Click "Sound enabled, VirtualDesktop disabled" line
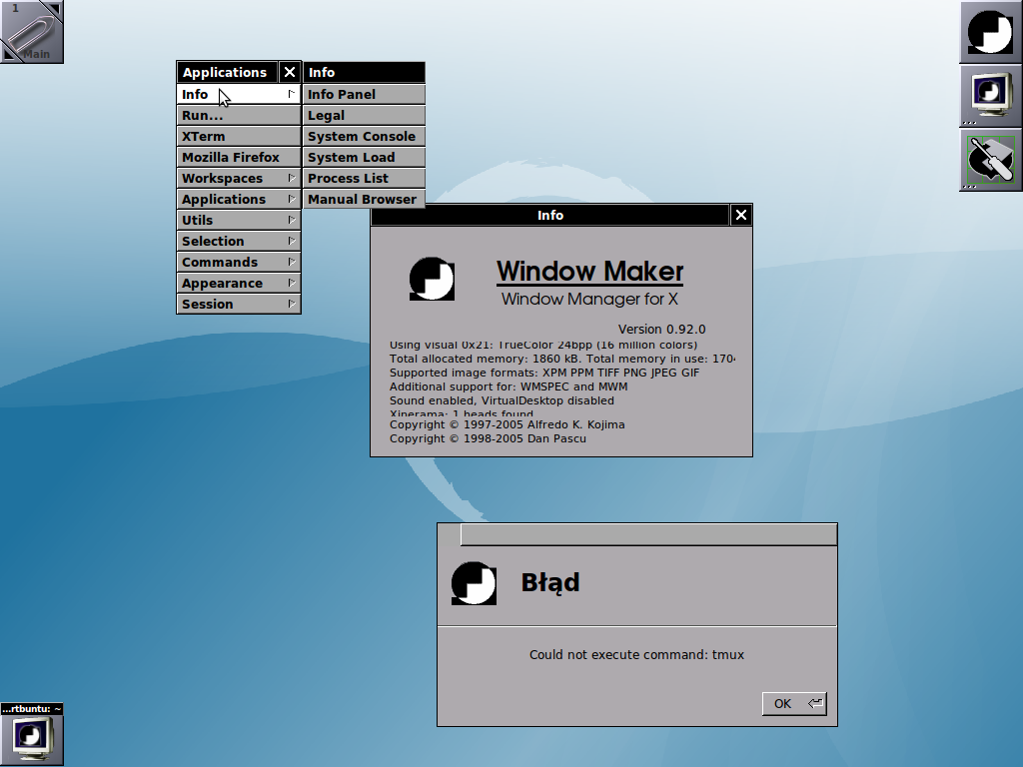The height and width of the screenshot is (767, 1023). 502,400
